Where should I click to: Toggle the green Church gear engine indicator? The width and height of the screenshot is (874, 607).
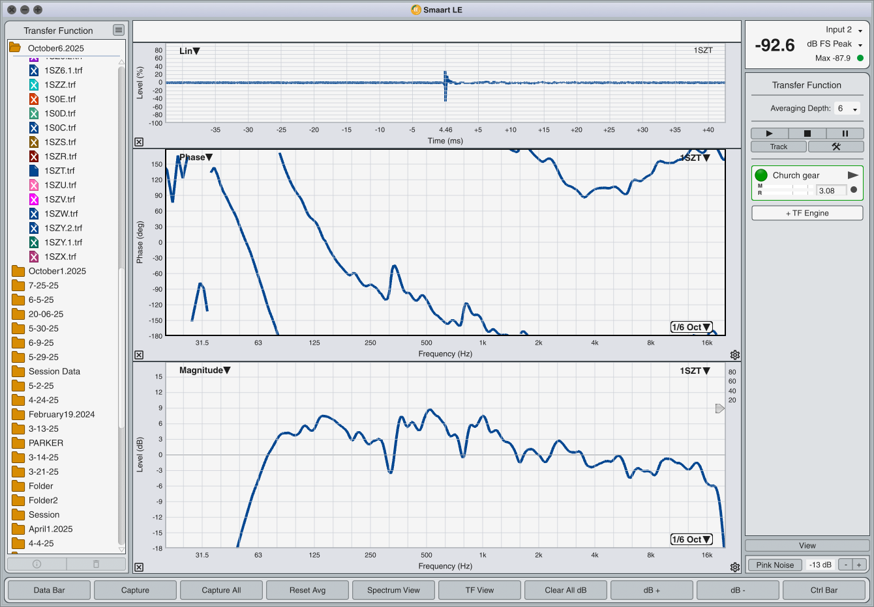(761, 175)
